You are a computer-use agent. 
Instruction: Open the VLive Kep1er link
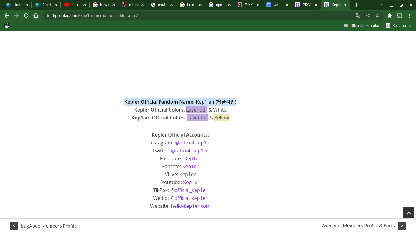(187, 174)
